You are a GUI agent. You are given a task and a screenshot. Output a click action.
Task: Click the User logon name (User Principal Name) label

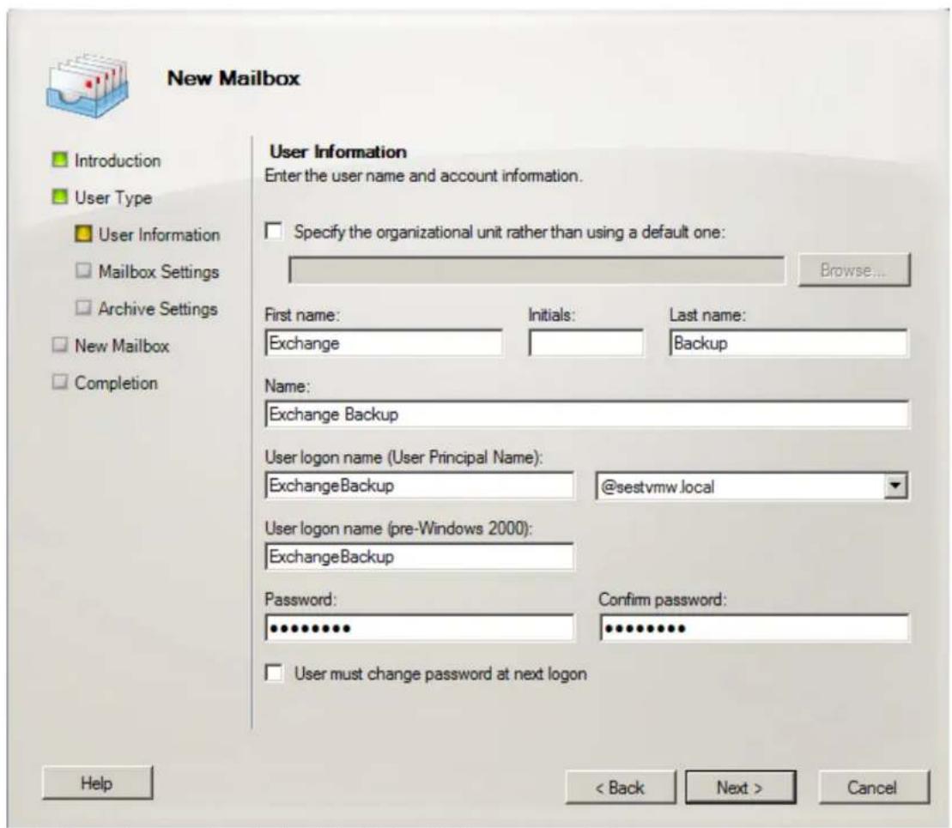[x=403, y=457]
